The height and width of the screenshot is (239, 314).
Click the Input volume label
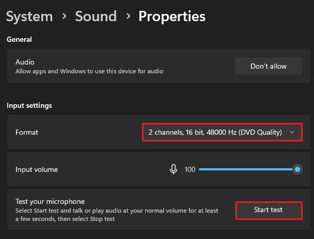coord(37,169)
